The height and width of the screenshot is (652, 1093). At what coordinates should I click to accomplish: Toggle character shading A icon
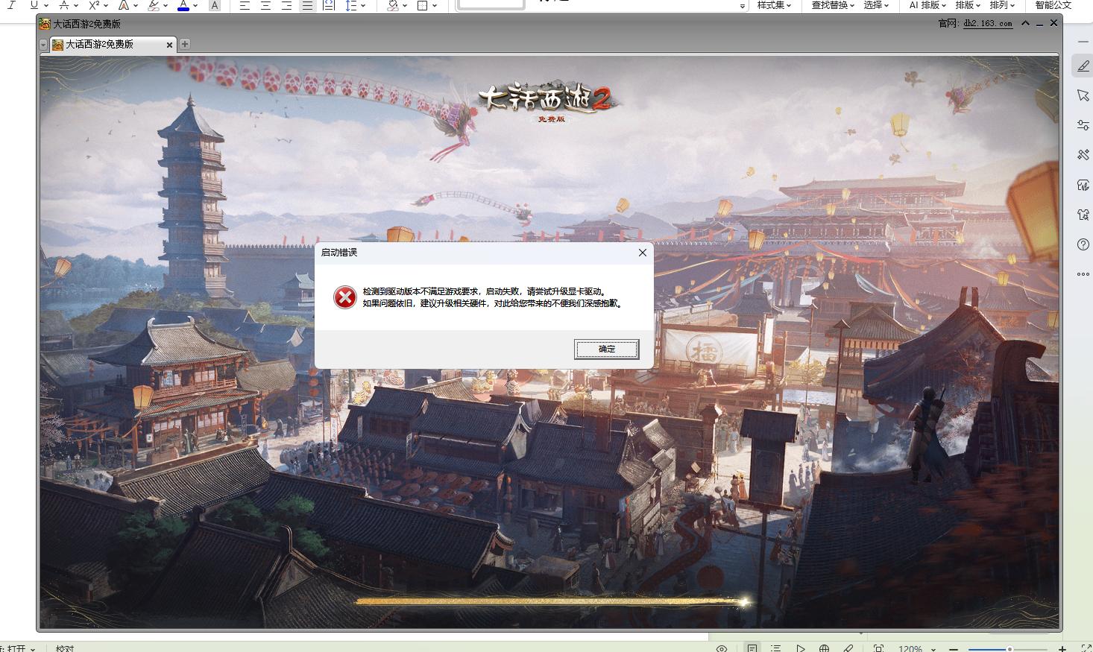214,5
